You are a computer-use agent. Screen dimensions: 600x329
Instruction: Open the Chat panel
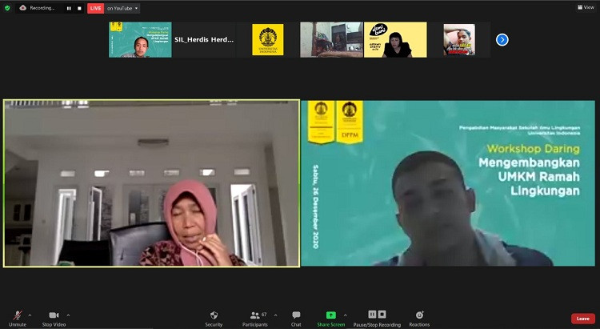(x=296, y=316)
